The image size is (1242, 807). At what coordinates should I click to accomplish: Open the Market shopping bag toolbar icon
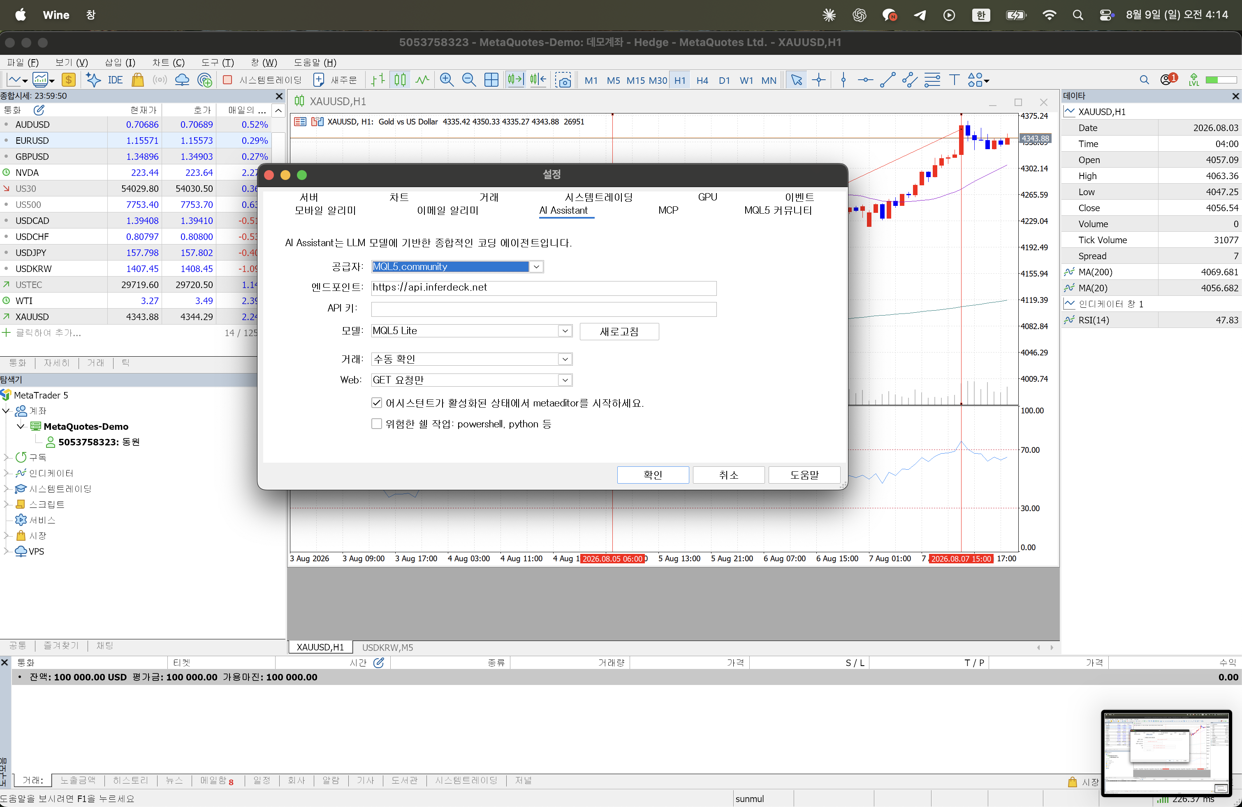coord(138,80)
